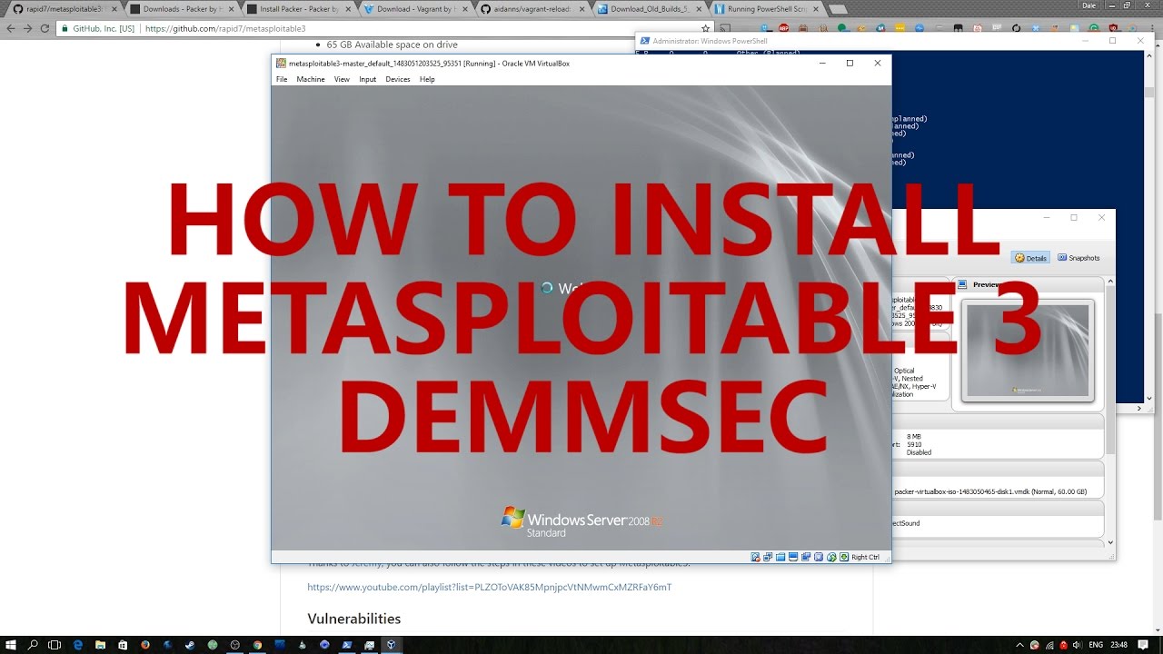Open the Machine menu in VirtualBox

(x=311, y=79)
